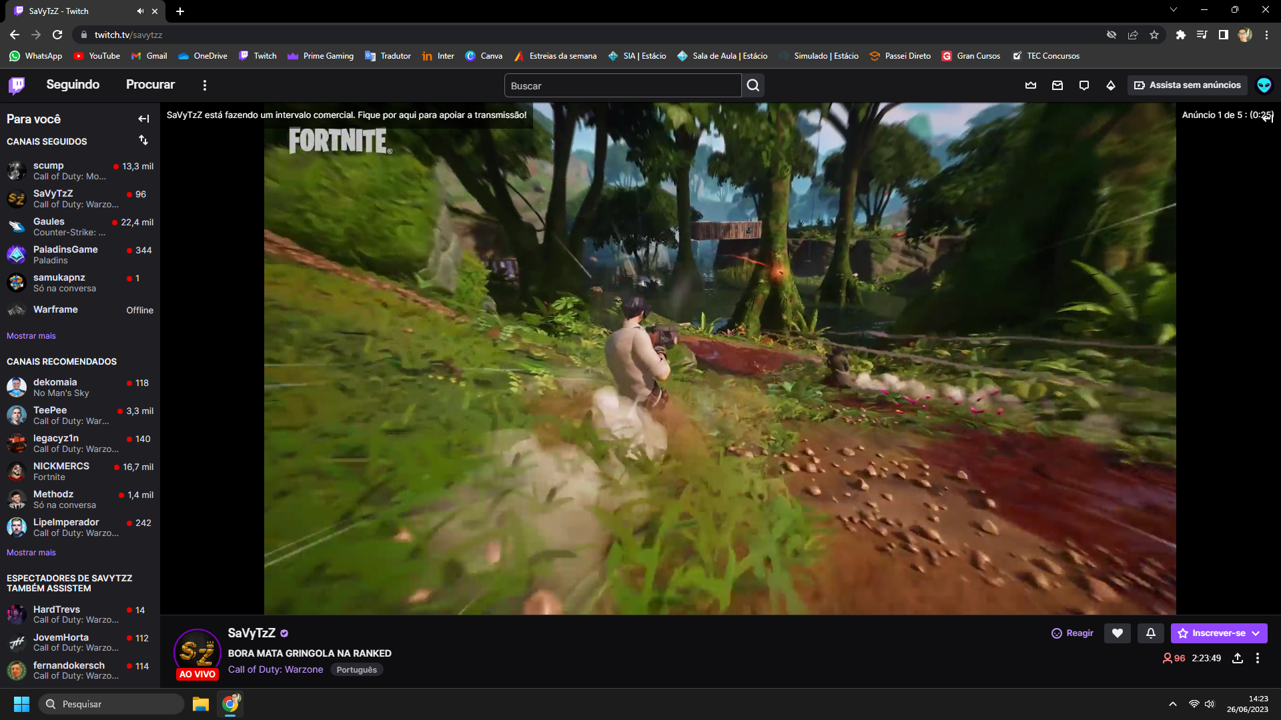1281x720 pixels.
Task: Open the Seguindo tab
Action: tap(73, 85)
